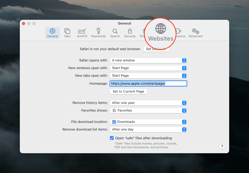Viewport: 249px width, 173px height.
Task: Select the Homepage URL field
Action: (148, 83)
